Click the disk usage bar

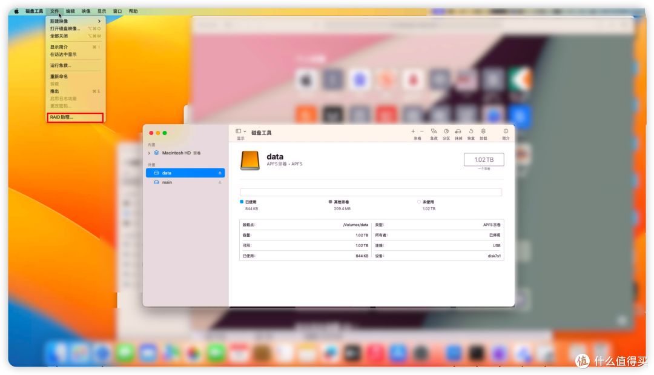(371, 192)
